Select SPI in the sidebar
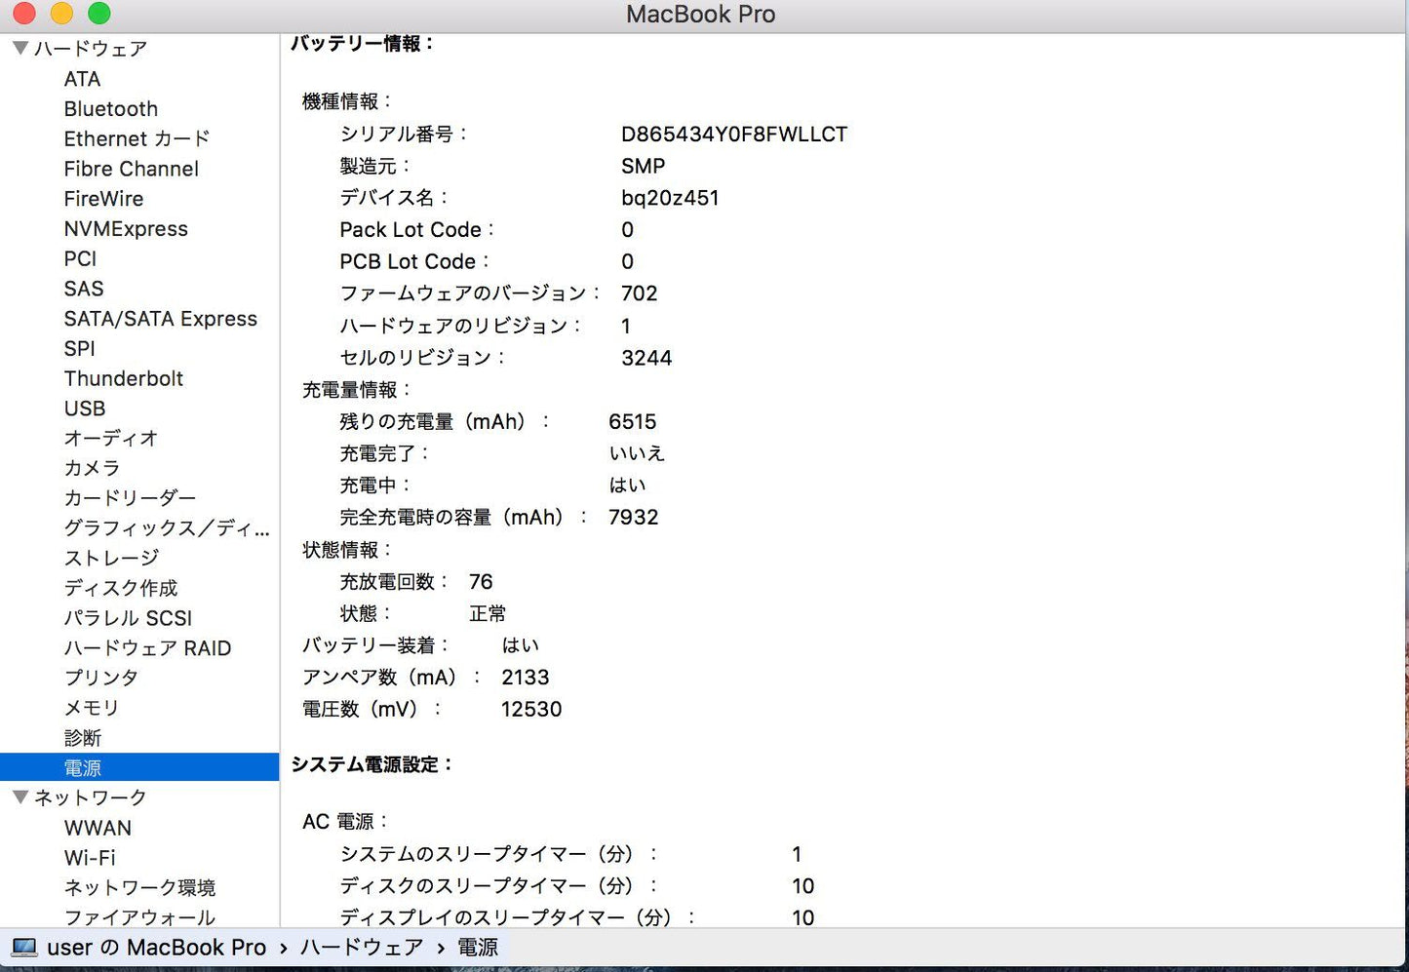The width and height of the screenshot is (1409, 972). (x=79, y=349)
